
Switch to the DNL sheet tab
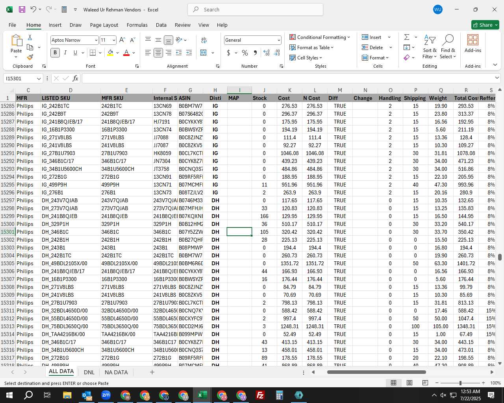coord(89,372)
